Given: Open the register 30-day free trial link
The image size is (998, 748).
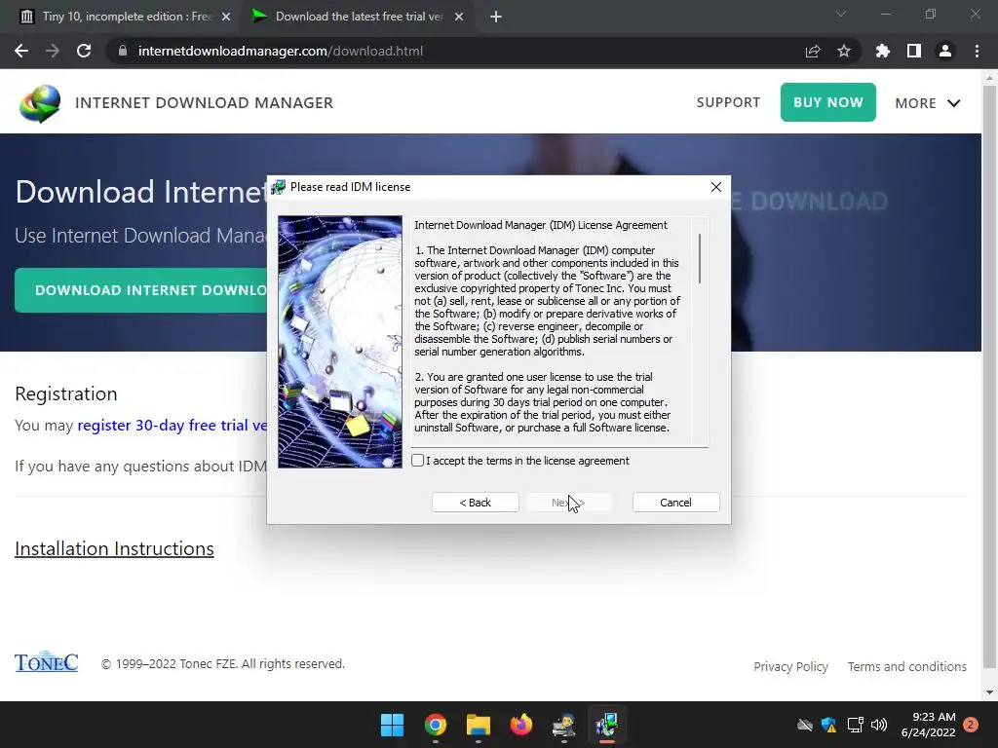Looking at the screenshot, I should [x=172, y=425].
